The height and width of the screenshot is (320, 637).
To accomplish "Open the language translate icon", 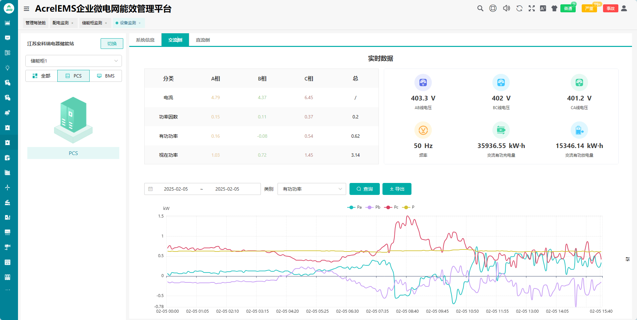I will (543, 8).
